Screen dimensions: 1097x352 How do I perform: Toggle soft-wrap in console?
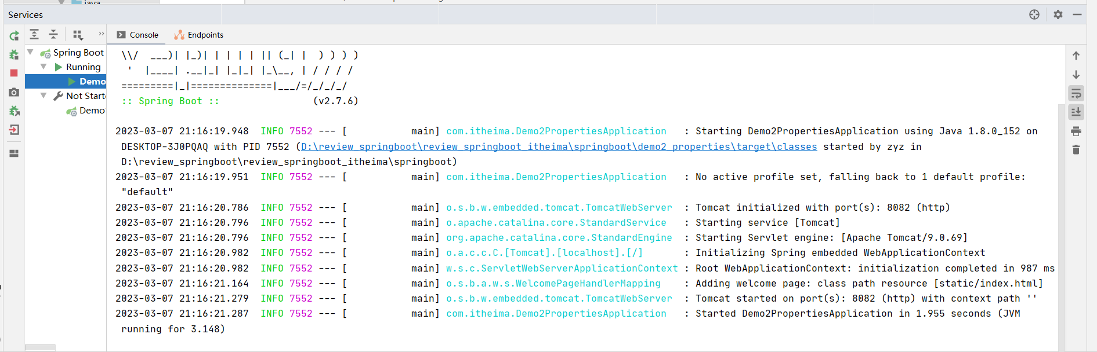pos(1076,94)
